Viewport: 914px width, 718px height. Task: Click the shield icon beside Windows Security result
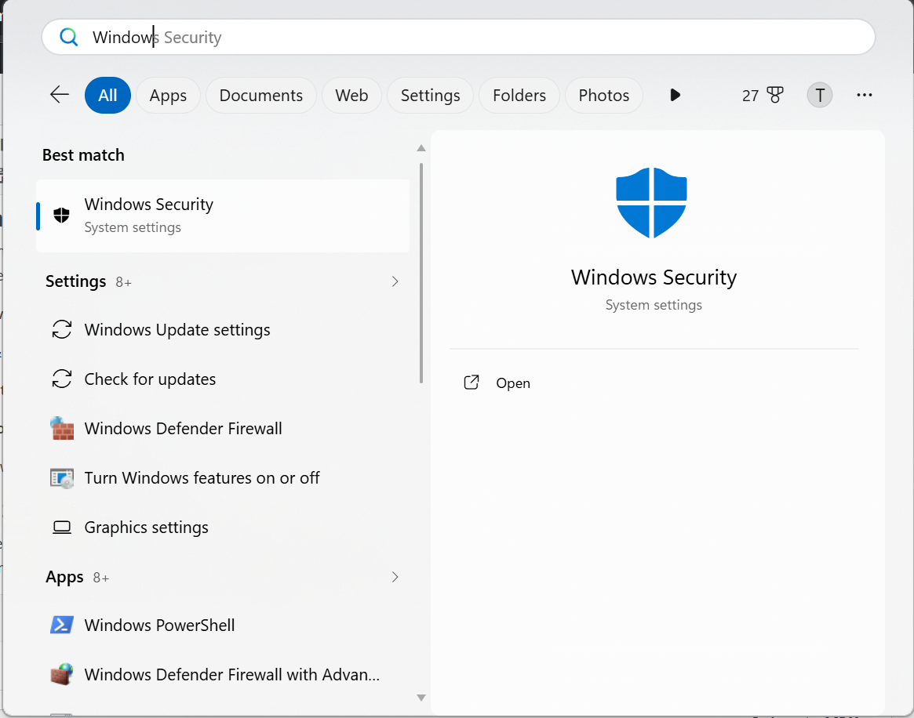61,216
